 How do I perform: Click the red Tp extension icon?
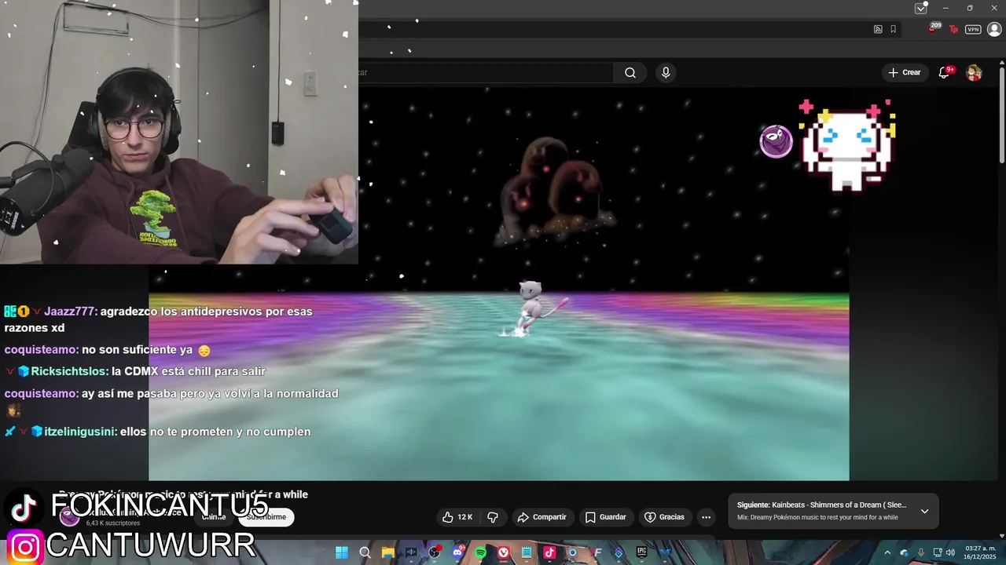[x=953, y=29]
